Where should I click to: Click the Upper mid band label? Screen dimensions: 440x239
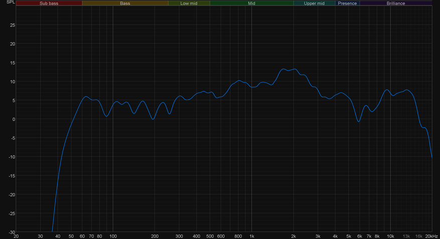314,3
